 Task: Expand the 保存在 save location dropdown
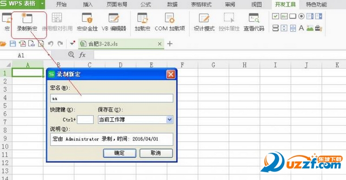point(169,120)
